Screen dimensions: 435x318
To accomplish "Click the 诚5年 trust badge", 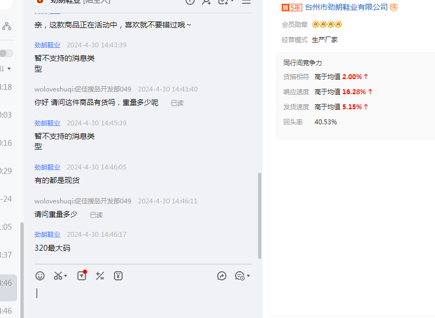I will point(291,8).
